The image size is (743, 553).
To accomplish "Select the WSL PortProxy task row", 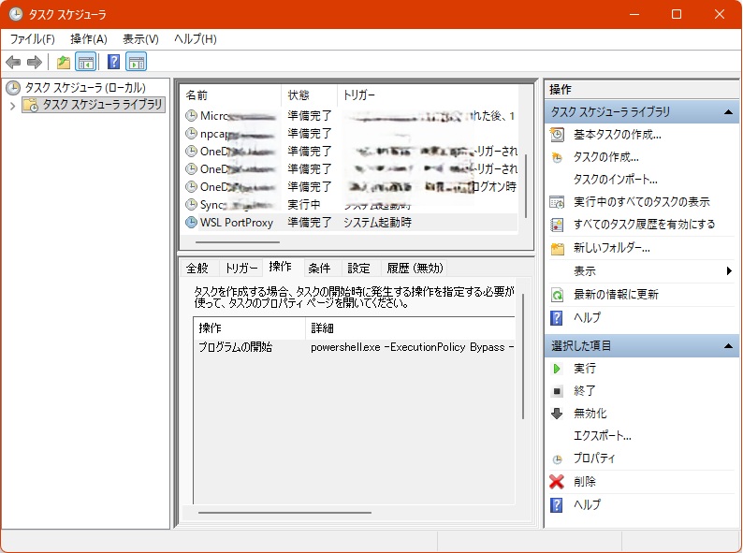I will 235,223.
